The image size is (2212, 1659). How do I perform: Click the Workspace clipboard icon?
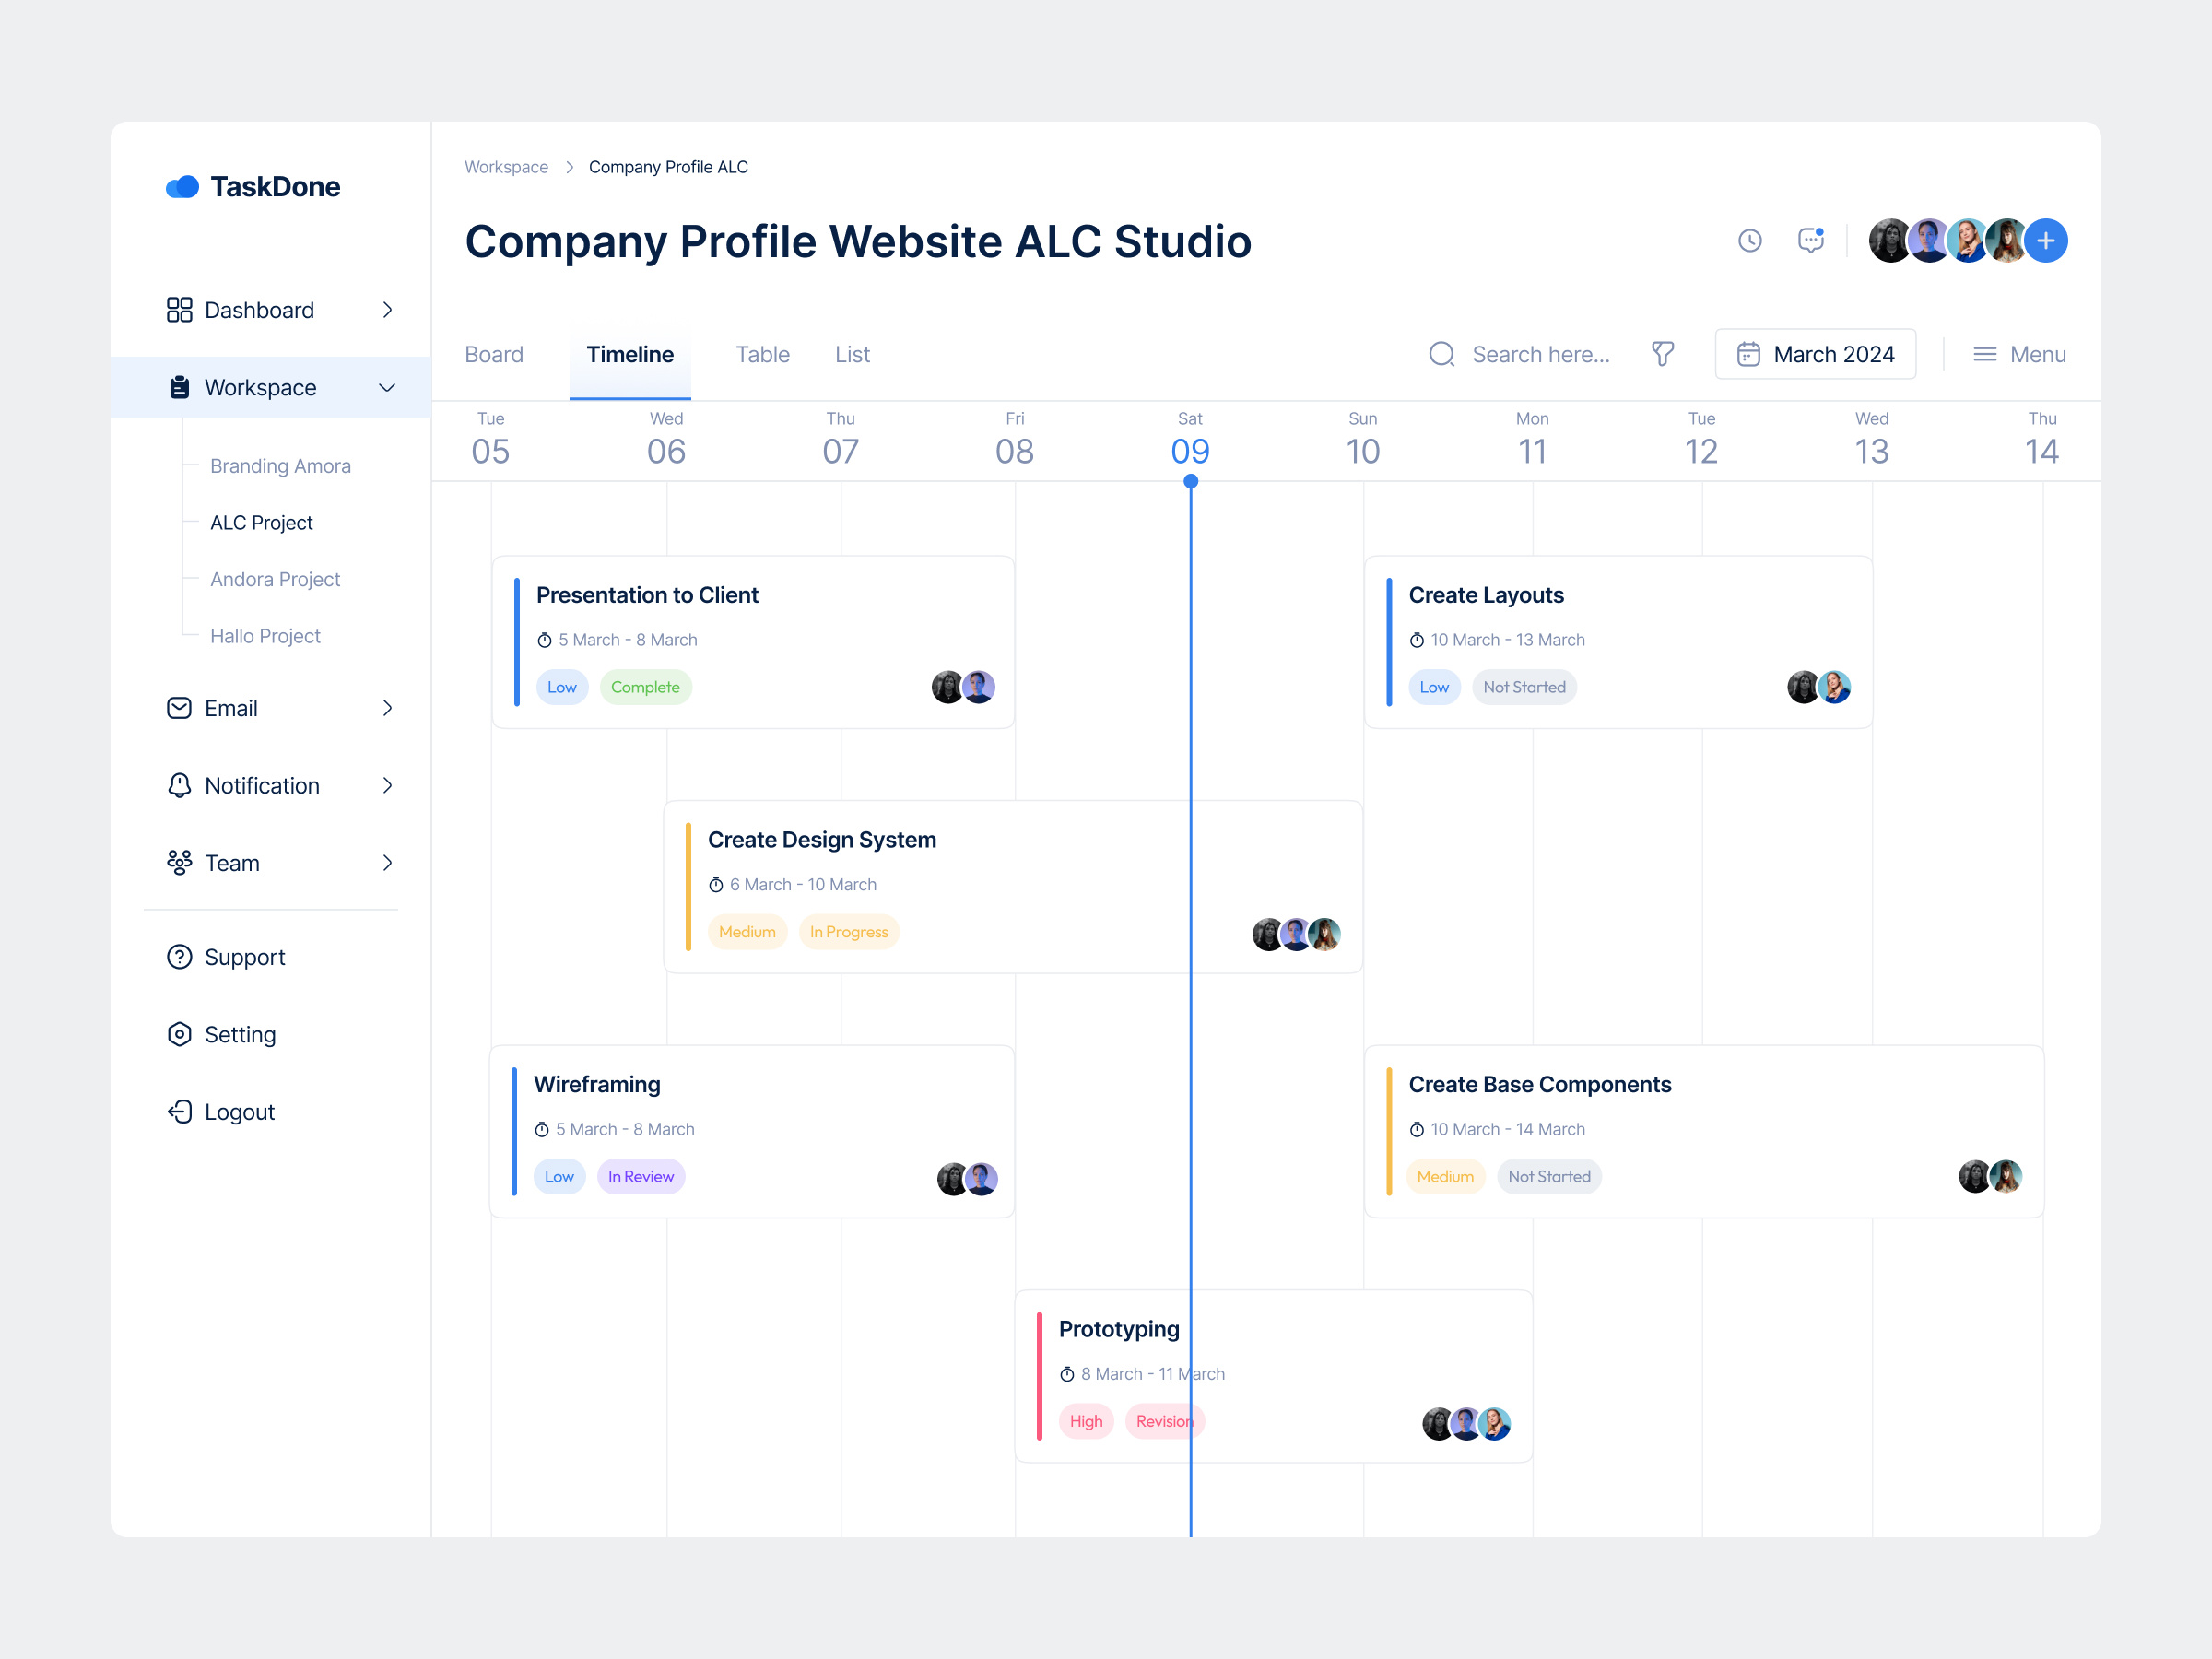point(180,387)
